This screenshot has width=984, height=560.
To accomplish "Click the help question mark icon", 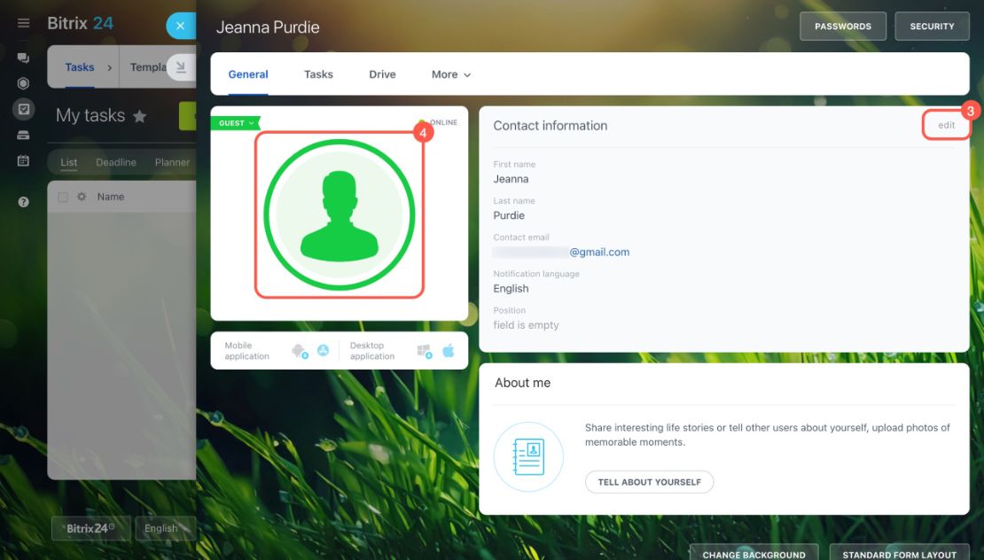I will pyautogui.click(x=23, y=202).
